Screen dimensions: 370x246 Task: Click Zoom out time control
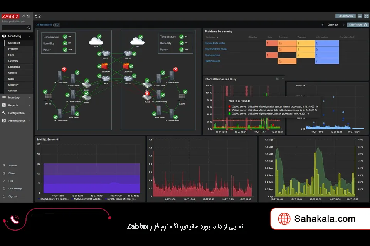[333, 25]
